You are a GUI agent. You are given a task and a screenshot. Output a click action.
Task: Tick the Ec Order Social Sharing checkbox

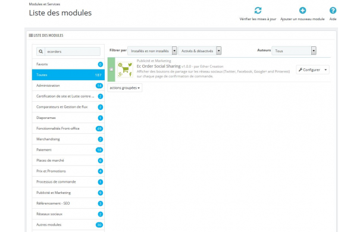click(x=111, y=70)
